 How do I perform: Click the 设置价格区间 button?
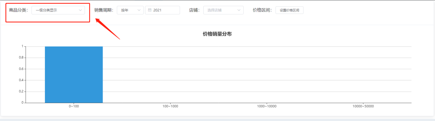(x=289, y=10)
